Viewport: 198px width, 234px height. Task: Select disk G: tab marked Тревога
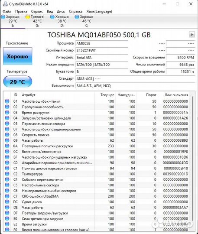(37, 21)
